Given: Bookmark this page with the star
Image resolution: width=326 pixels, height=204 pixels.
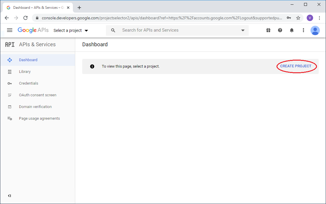Looking at the screenshot, I should point(298,18).
